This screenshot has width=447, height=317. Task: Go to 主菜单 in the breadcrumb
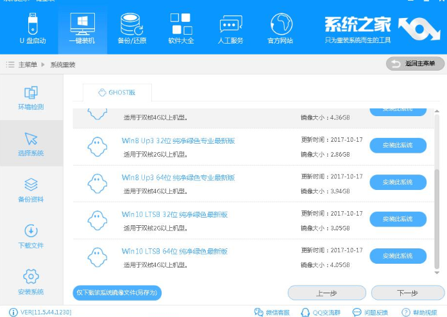click(28, 65)
